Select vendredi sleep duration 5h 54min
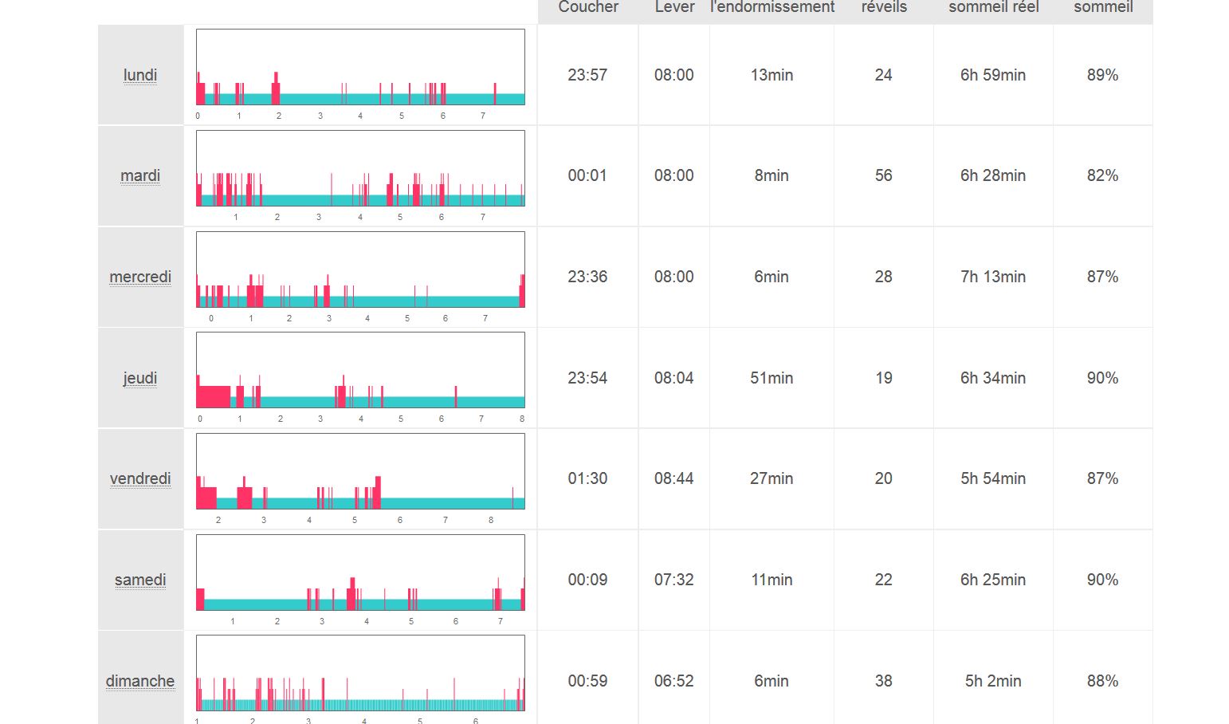Screen dimensions: 1229x724 point(993,478)
